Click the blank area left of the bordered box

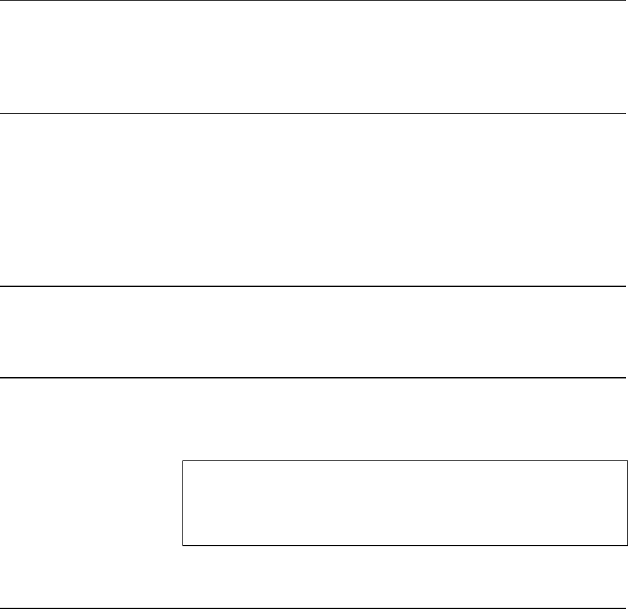[92, 503]
